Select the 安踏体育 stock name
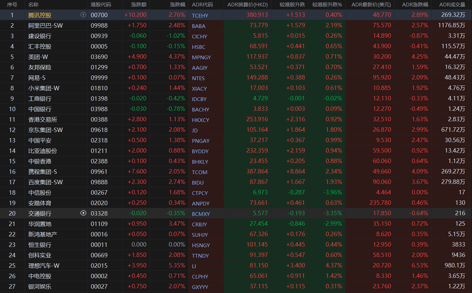472x293 pixels. coord(40,203)
